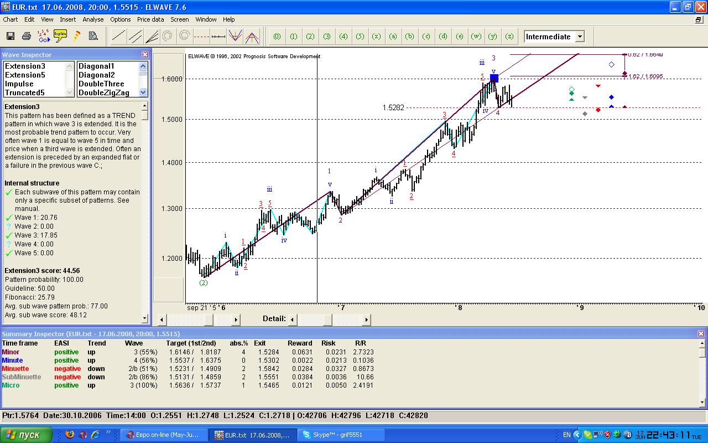
Task: Open Firefox from quick launch
Action: (69, 435)
